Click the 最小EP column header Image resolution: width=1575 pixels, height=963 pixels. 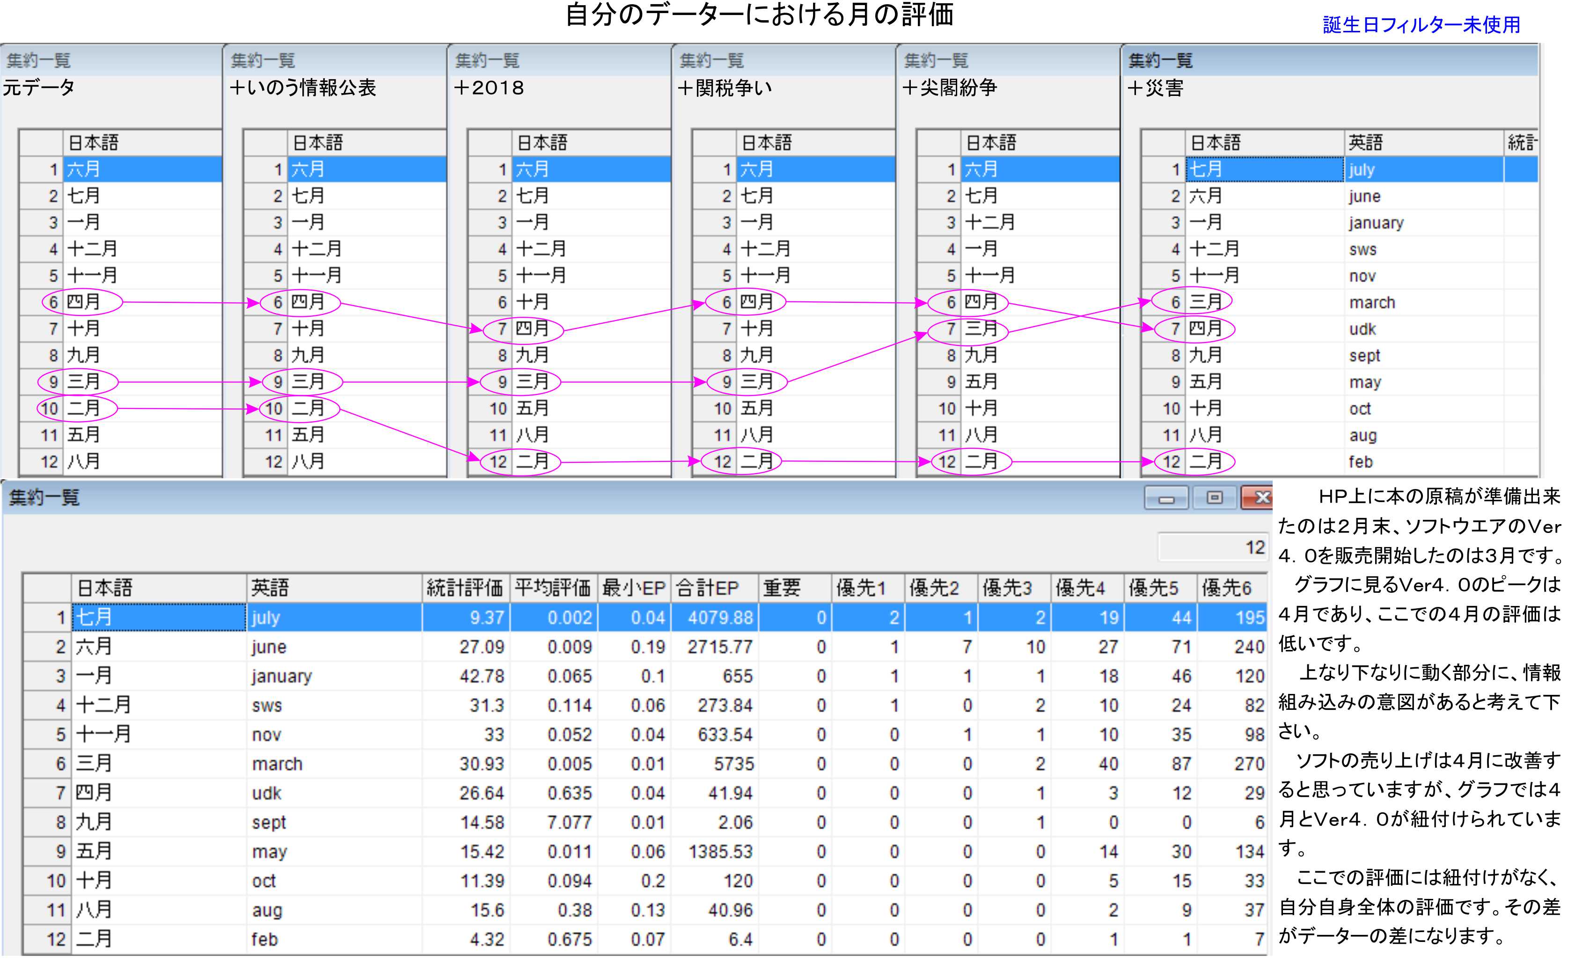click(x=633, y=588)
